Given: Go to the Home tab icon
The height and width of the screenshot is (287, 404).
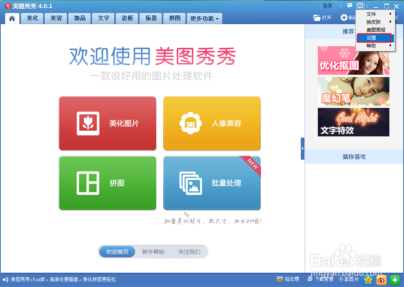Looking at the screenshot, I should (12, 19).
